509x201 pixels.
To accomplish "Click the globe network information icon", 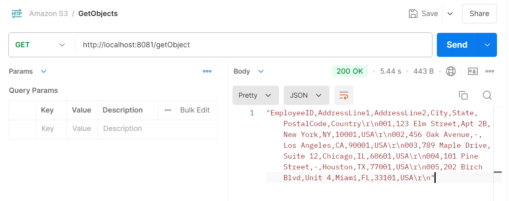I will [x=451, y=71].
